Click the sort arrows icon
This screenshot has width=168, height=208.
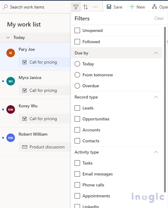click(86, 7)
